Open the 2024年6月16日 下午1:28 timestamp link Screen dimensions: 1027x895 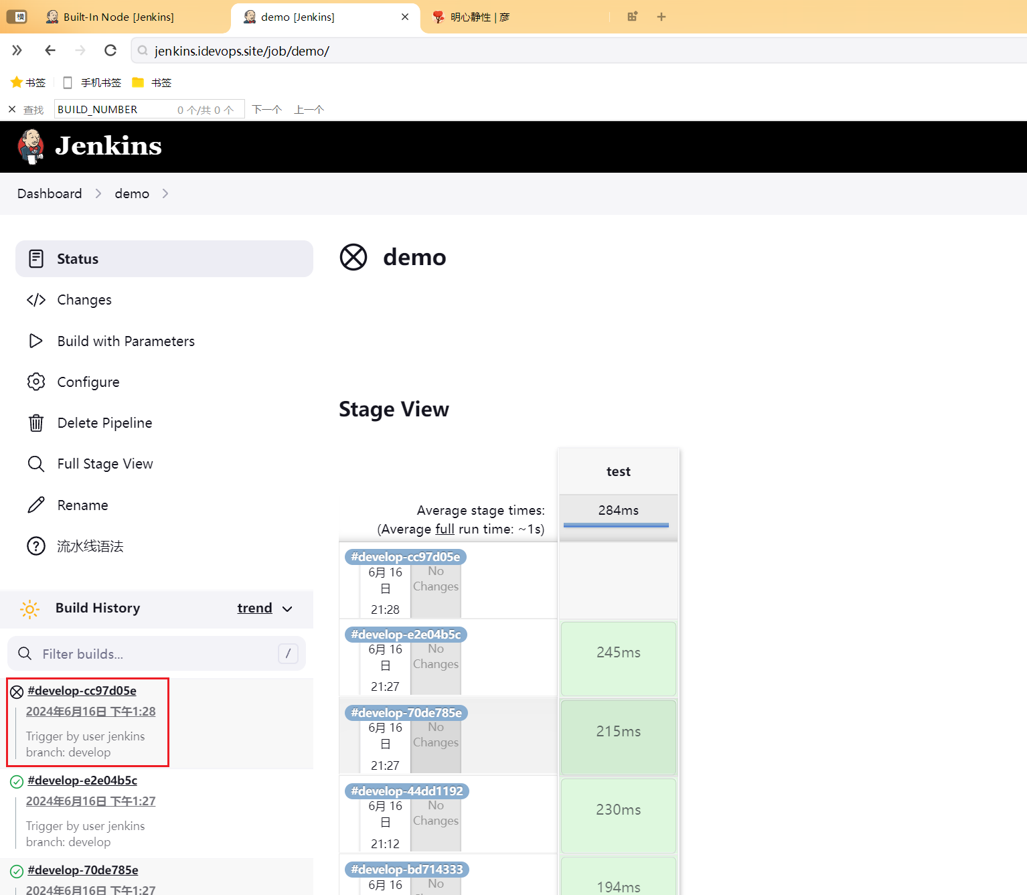pos(90,711)
